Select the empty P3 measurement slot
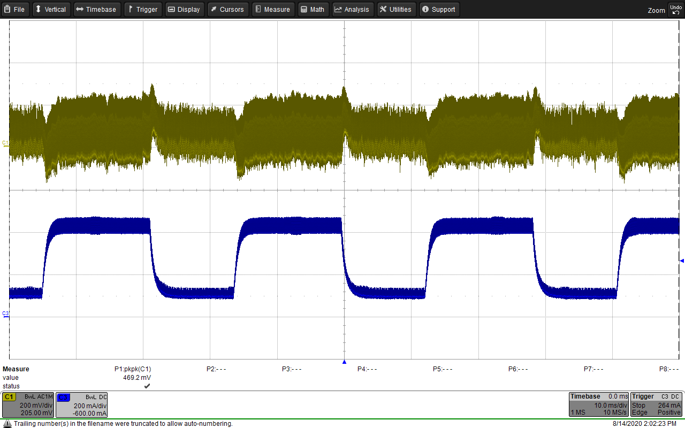 [x=292, y=369]
